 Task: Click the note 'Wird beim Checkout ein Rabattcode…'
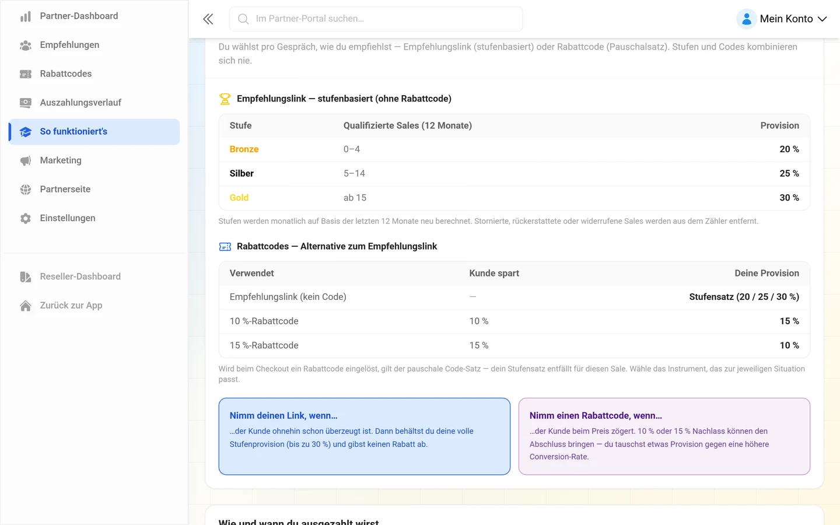[512, 374]
